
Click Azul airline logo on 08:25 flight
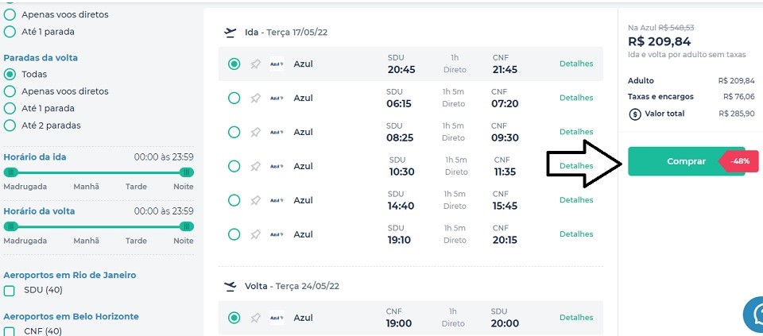277,133
